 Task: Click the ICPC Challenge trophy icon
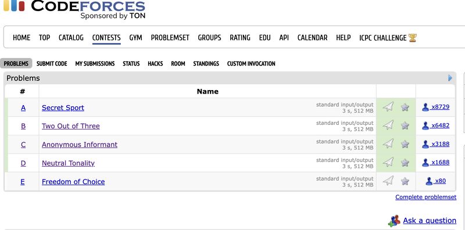[413, 38]
